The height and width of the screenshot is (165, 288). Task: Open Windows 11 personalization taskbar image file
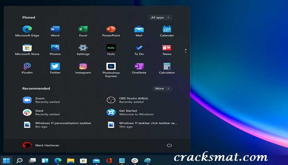click(x=57, y=125)
